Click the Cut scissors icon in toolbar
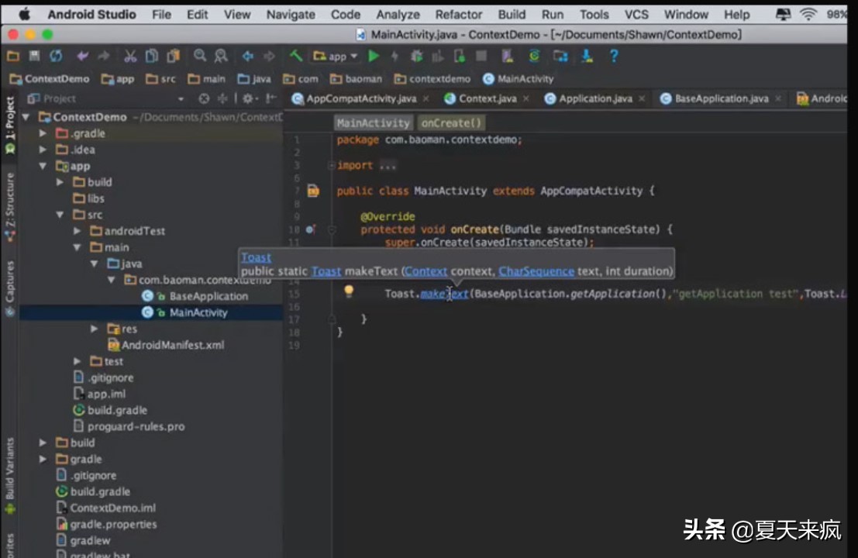 pyautogui.click(x=130, y=56)
